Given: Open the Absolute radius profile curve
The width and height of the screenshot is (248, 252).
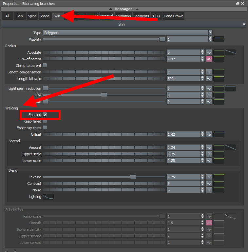Looking at the screenshot, I should (x=231, y=52).
